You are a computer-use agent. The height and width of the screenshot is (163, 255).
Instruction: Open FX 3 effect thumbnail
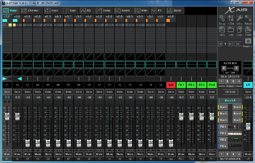click(x=235, y=139)
